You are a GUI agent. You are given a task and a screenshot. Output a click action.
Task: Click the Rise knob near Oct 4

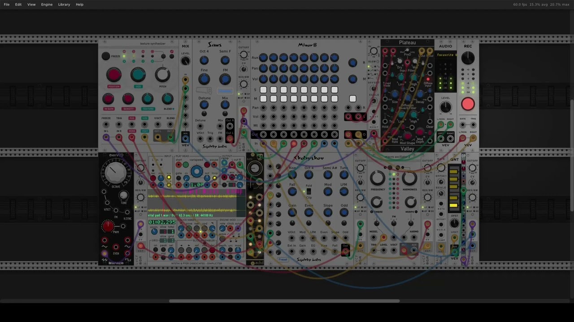(292, 175)
